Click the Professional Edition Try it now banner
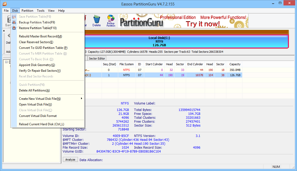Image resolution: width=297 pixels, height=171 pixels. [183, 21]
